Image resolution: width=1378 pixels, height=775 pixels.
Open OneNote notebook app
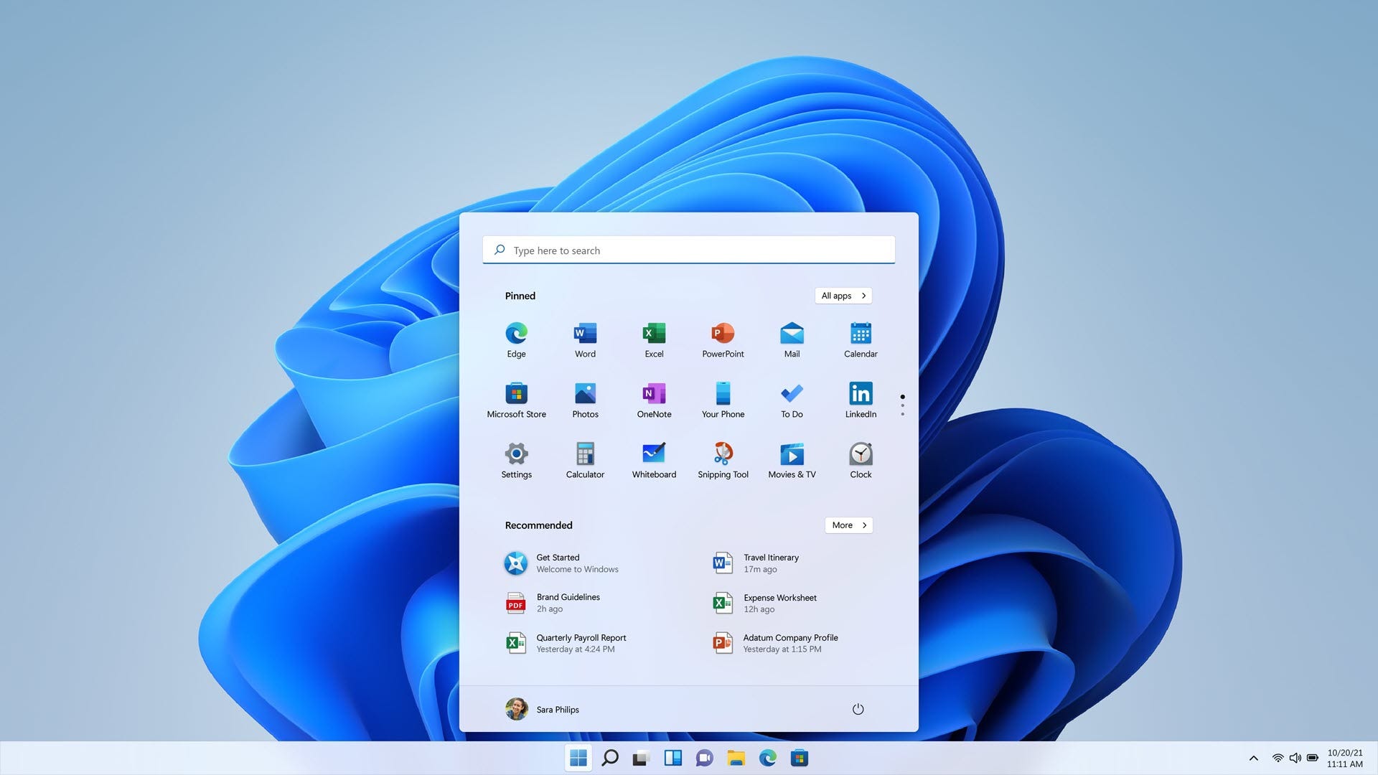click(x=654, y=398)
